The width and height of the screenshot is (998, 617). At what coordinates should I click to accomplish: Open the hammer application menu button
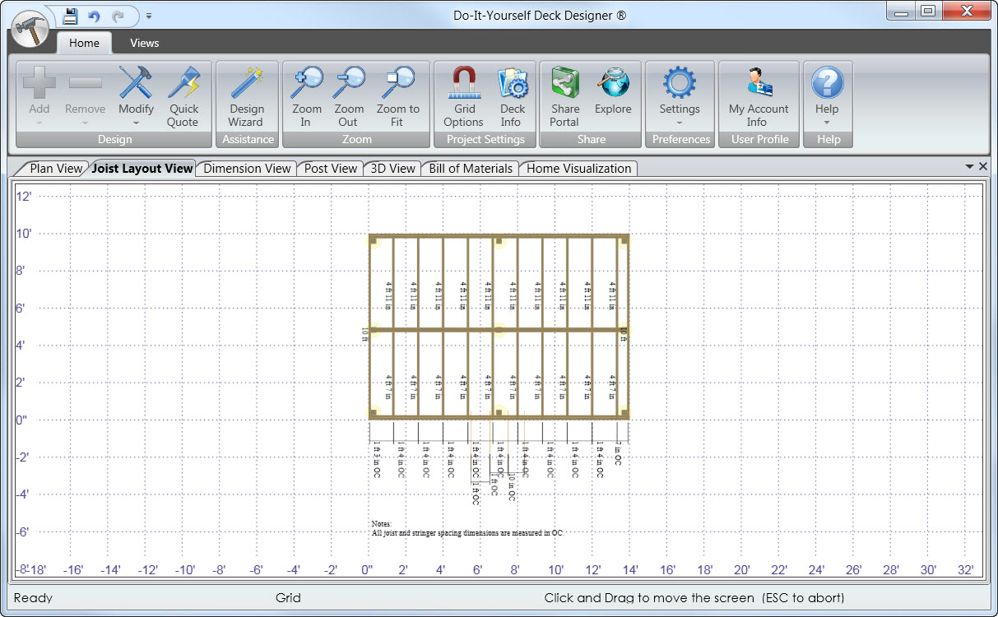(x=31, y=30)
